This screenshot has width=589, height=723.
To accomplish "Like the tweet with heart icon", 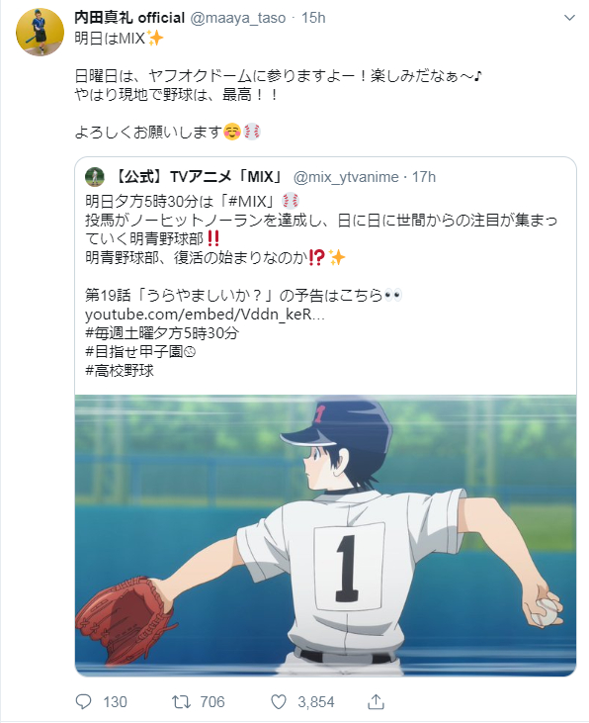I will pos(279,702).
